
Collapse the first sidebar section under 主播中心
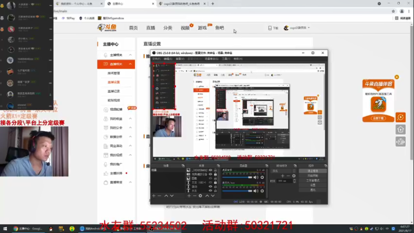130,55
